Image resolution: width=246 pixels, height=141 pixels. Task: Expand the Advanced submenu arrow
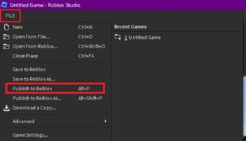pyautogui.click(x=106, y=121)
